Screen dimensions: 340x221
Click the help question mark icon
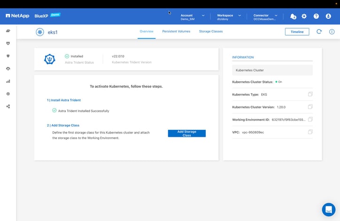tap(316, 16)
